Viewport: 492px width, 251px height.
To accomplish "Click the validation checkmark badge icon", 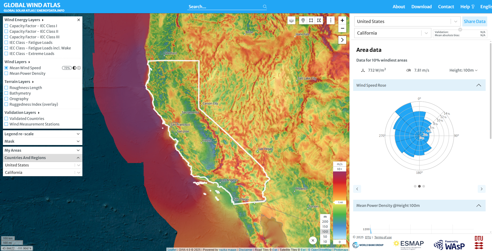I will 460,29.
